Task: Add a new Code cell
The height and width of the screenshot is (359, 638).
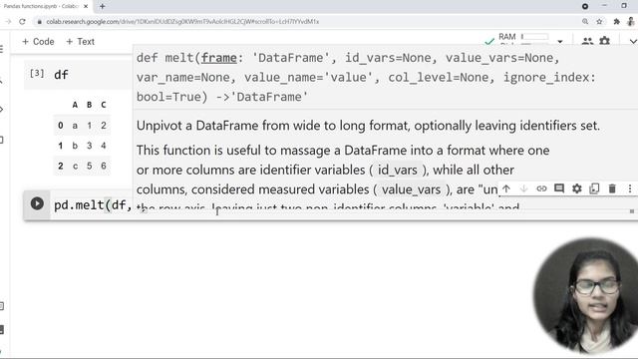Action: (38, 42)
